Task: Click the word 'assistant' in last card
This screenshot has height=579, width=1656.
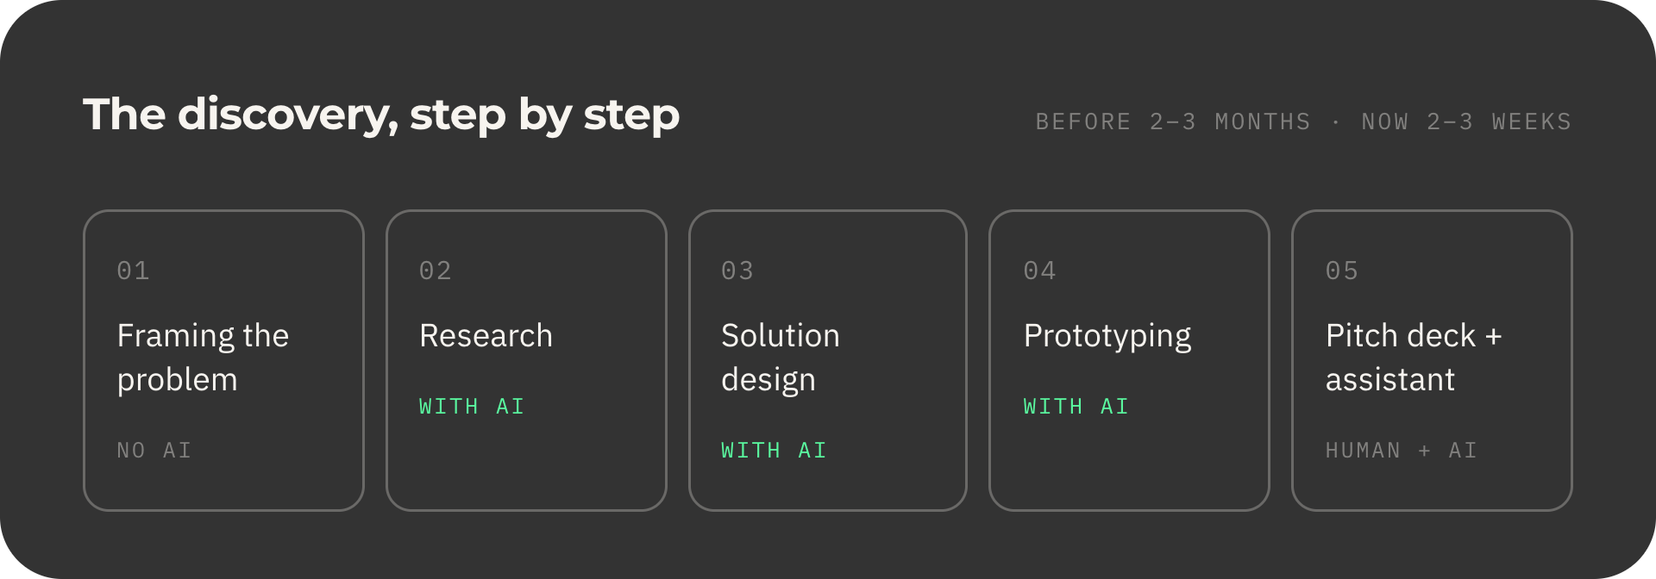Action: click(1390, 379)
